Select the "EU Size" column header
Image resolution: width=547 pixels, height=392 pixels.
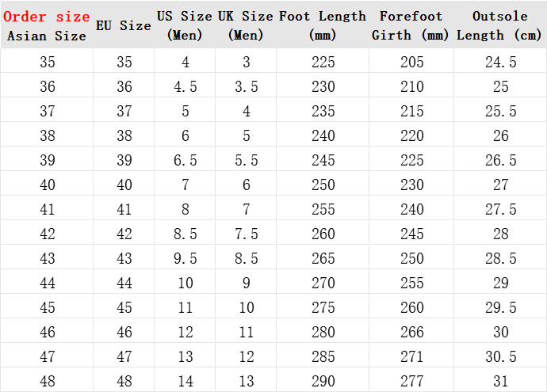click(123, 25)
